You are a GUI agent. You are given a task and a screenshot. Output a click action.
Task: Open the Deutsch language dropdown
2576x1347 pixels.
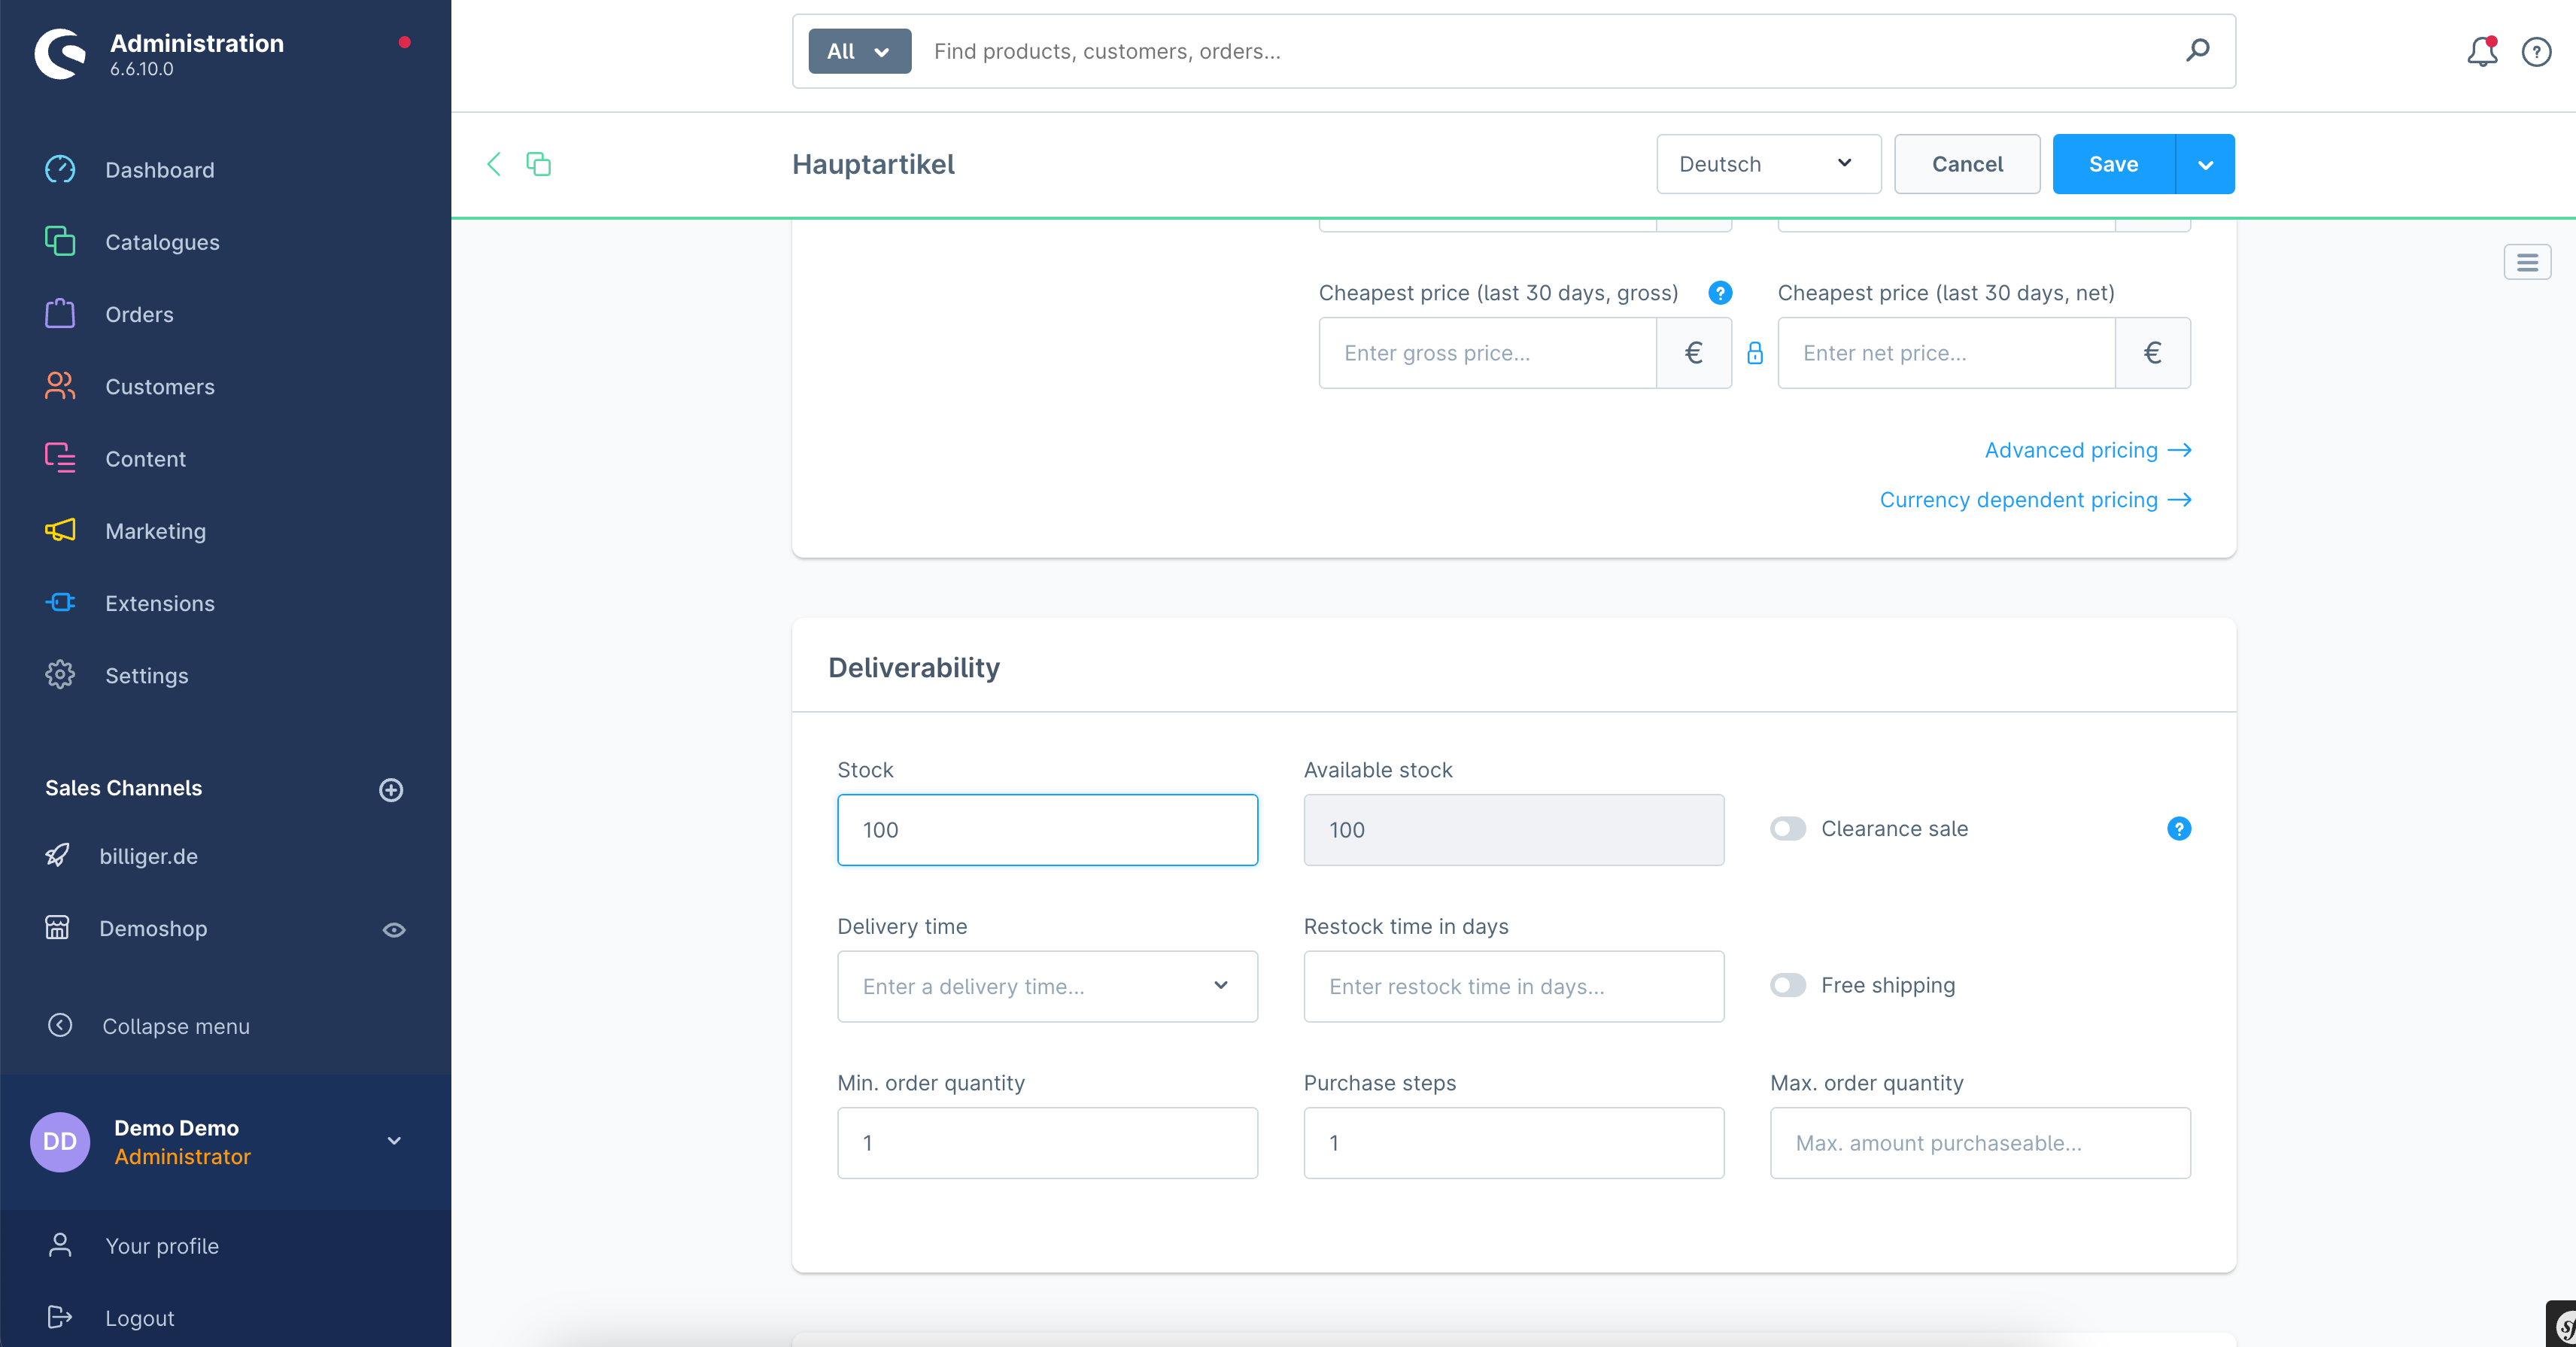coord(1768,164)
